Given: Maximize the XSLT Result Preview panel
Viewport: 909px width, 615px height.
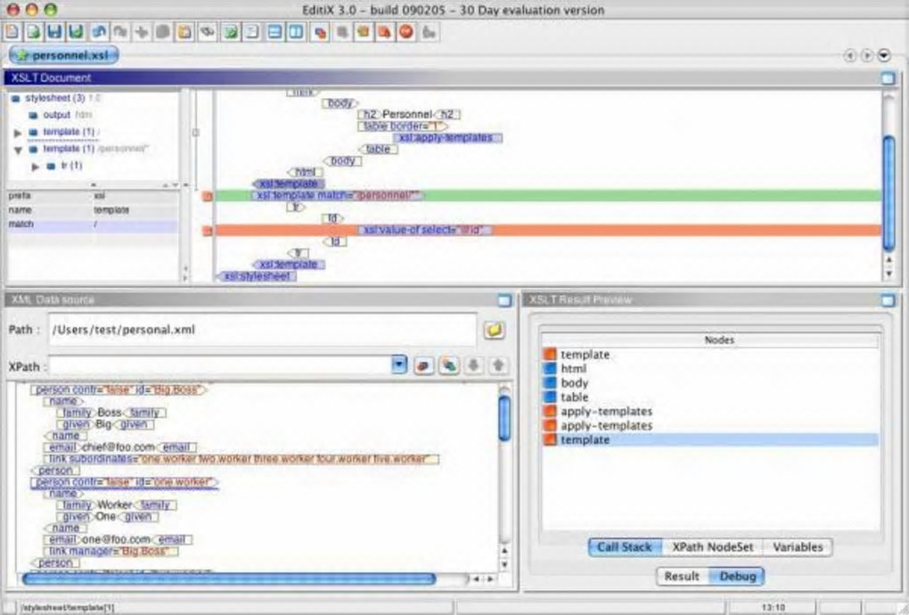Looking at the screenshot, I should (x=888, y=299).
